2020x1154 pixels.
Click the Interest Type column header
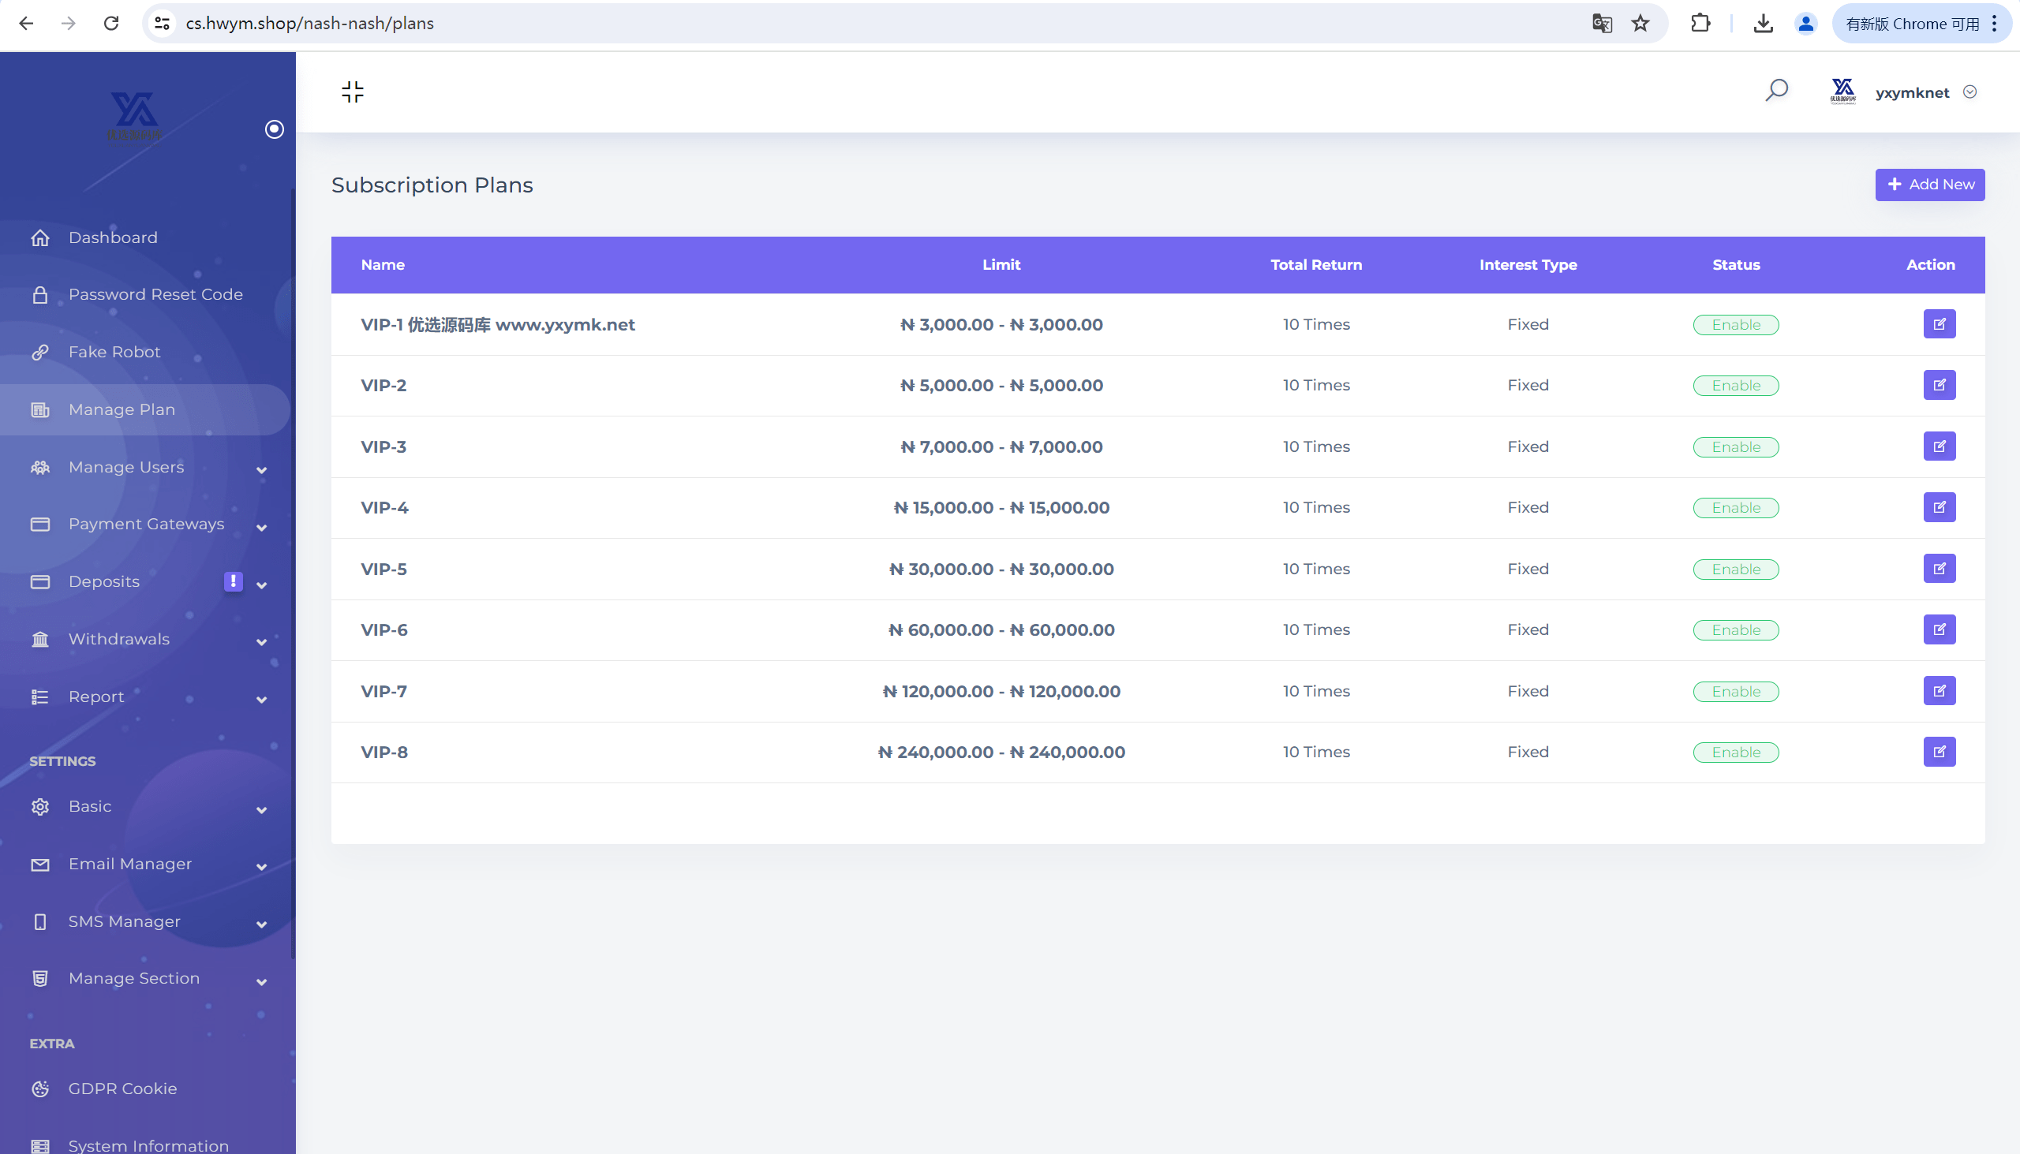(1528, 265)
